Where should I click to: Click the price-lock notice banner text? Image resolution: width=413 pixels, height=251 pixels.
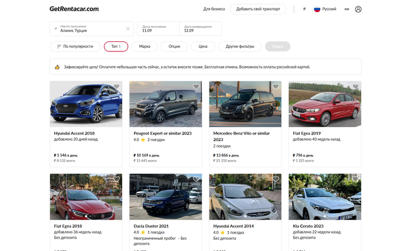tap(187, 67)
